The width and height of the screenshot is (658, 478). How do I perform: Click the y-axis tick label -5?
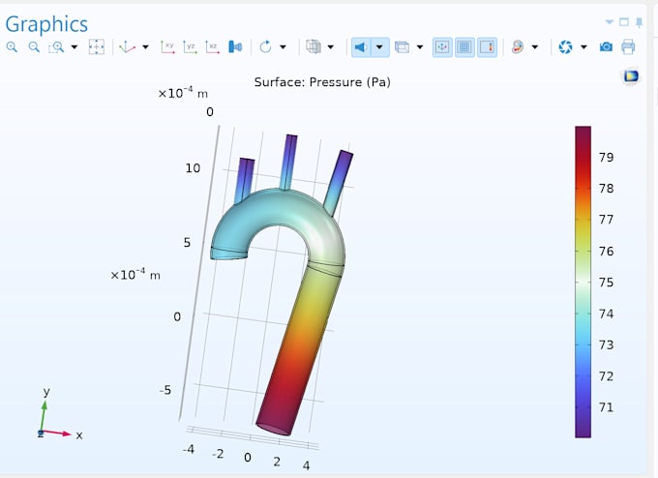(x=165, y=390)
